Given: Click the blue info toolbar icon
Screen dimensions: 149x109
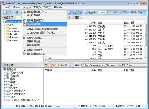Looking at the screenshot, I should 69,12.
